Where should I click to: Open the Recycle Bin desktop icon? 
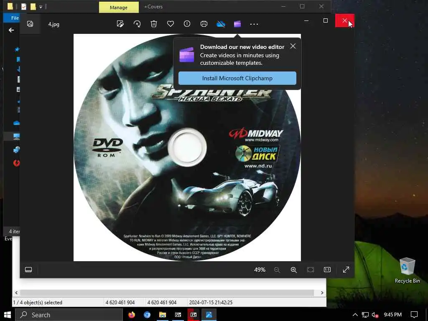point(407,270)
